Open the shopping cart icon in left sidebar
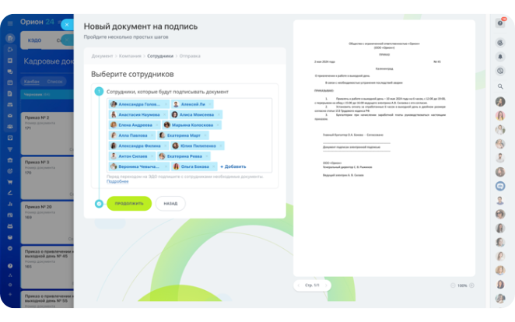Image resolution: width=515 pixels, height=322 pixels. pyautogui.click(x=10, y=181)
